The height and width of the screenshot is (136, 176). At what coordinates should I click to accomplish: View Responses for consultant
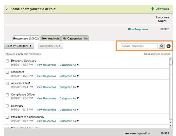[x=46, y=76]
